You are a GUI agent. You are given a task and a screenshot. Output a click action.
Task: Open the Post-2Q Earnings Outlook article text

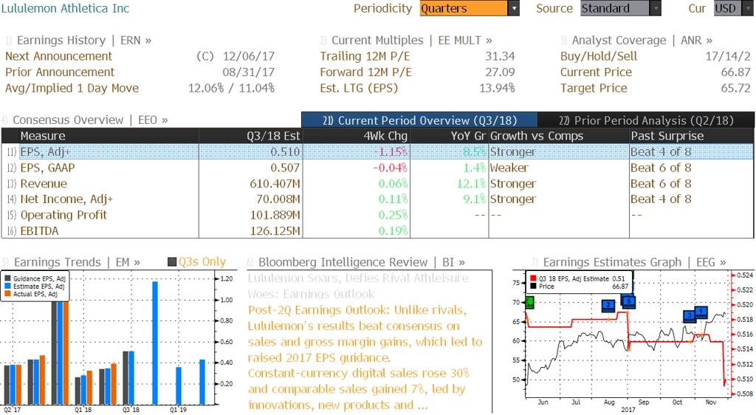coord(365,357)
